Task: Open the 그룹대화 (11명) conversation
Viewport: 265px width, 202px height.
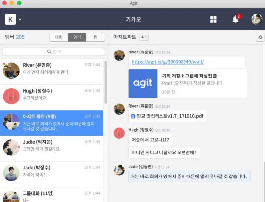Action: point(52,195)
